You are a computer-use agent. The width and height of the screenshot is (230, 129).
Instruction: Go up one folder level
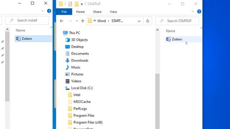coord(83,21)
